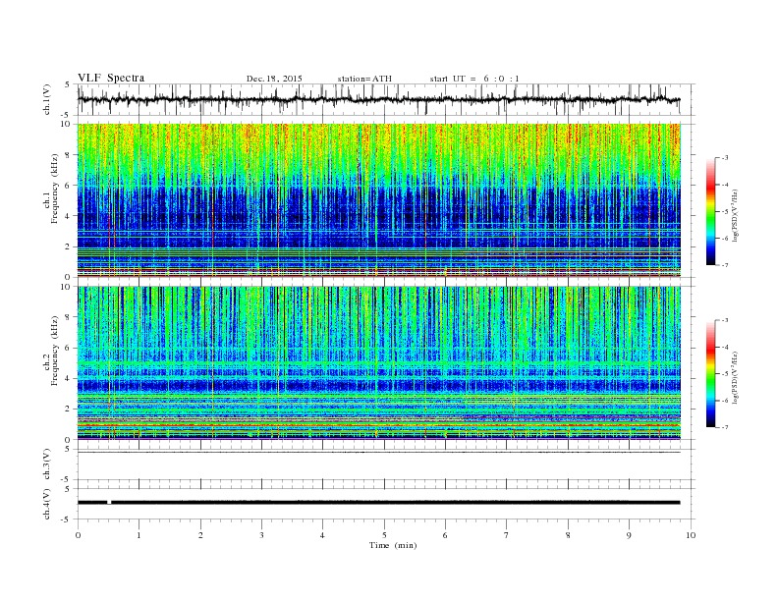
Task: Click the ch.1 logPSD color bar
Action: tap(711, 210)
